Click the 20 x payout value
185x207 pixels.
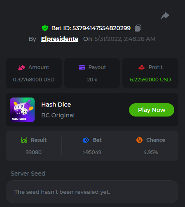coord(92,80)
